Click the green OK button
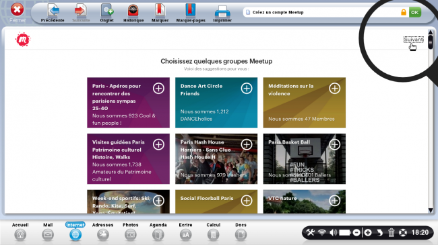The width and height of the screenshot is (438, 245). (415, 12)
